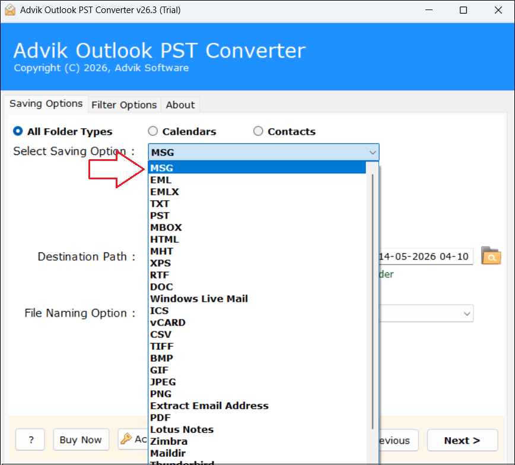Click the Buy Now button
Viewport: 515px width, 465px height.
click(81, 439)
